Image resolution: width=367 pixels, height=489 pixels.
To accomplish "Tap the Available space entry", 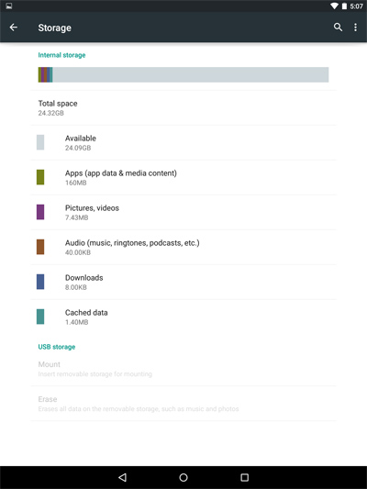I will (183, 143).
